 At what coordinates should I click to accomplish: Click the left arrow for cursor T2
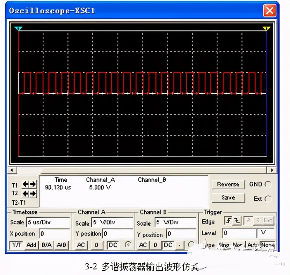point(25,193)
